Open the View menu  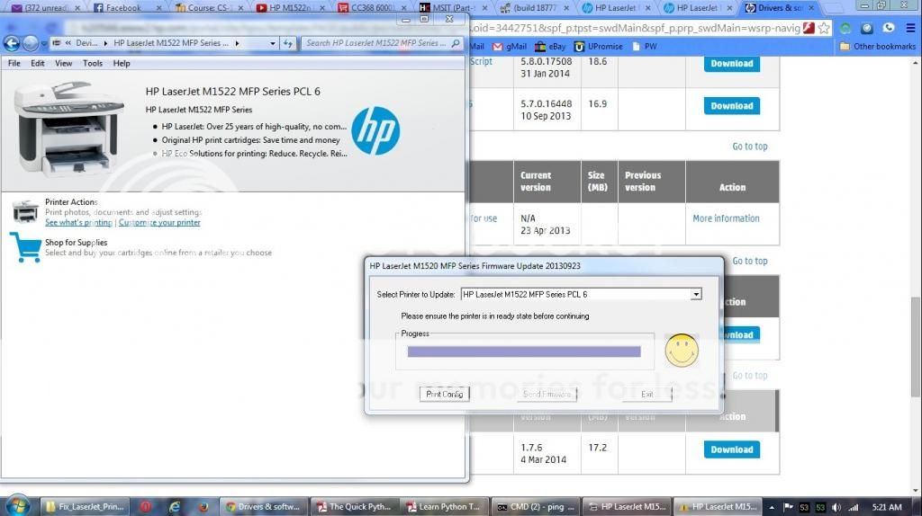point(64,64)
